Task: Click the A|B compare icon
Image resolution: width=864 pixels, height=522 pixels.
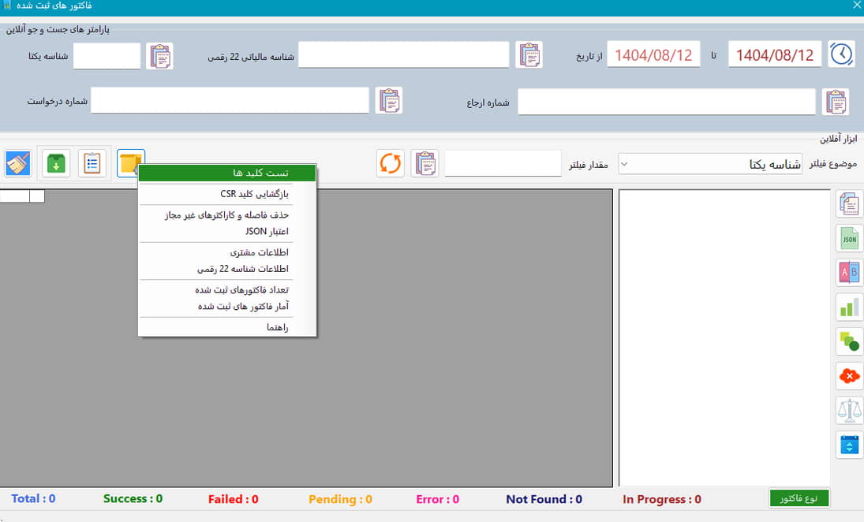Action: [849, 273]
